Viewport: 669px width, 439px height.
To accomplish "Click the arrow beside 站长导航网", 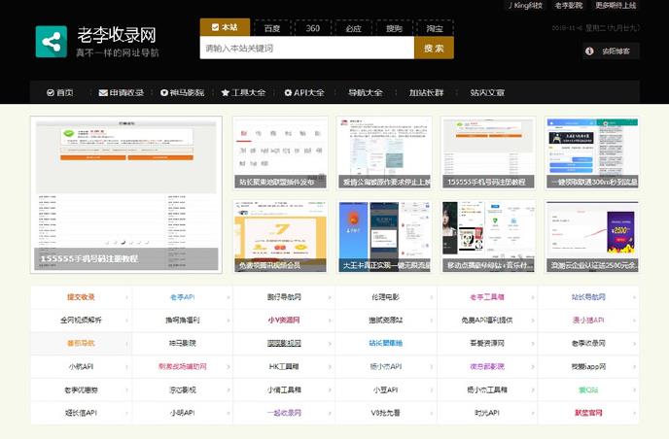I will click(634, 297).
